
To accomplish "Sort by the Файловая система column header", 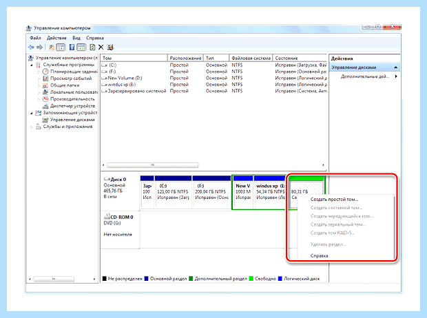I will (251, 58).
